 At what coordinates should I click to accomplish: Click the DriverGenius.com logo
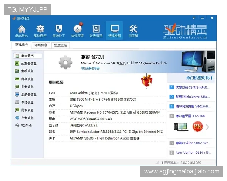click(x=185, y=32)
